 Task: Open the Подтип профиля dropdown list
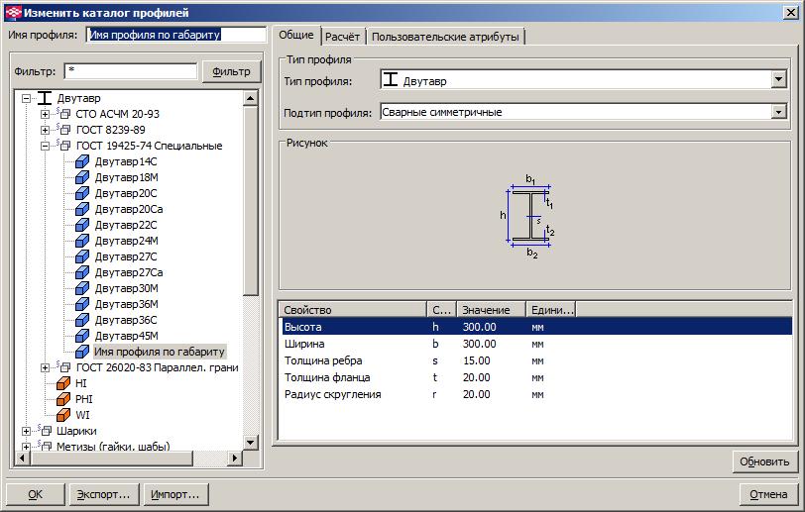click(778, 112)
